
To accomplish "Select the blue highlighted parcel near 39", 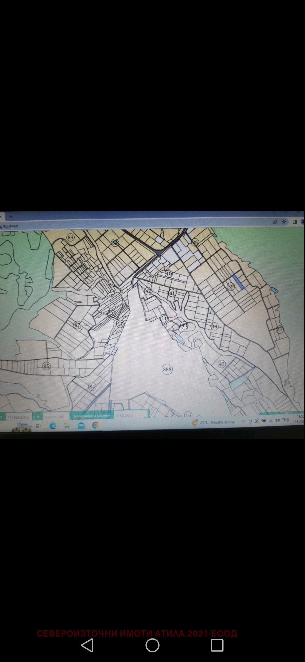I will pos(238,282).
